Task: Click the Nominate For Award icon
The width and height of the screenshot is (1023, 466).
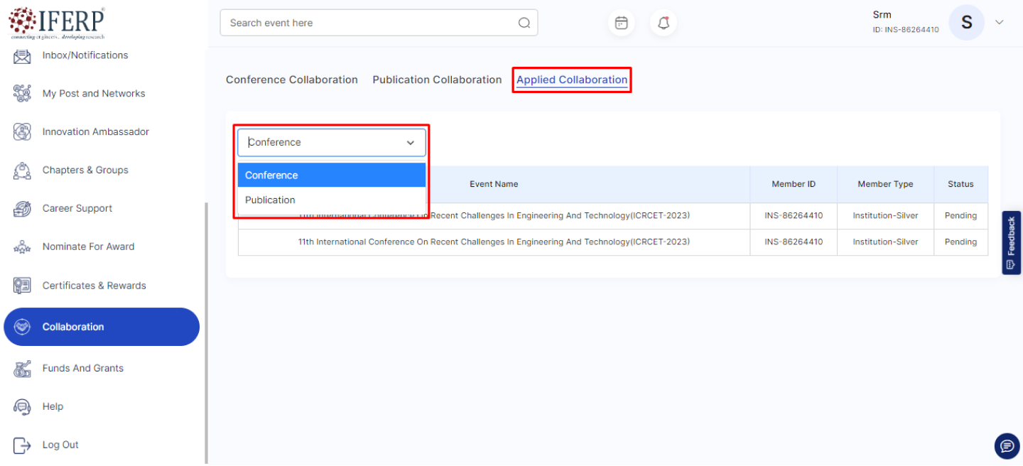Action: 23,247
